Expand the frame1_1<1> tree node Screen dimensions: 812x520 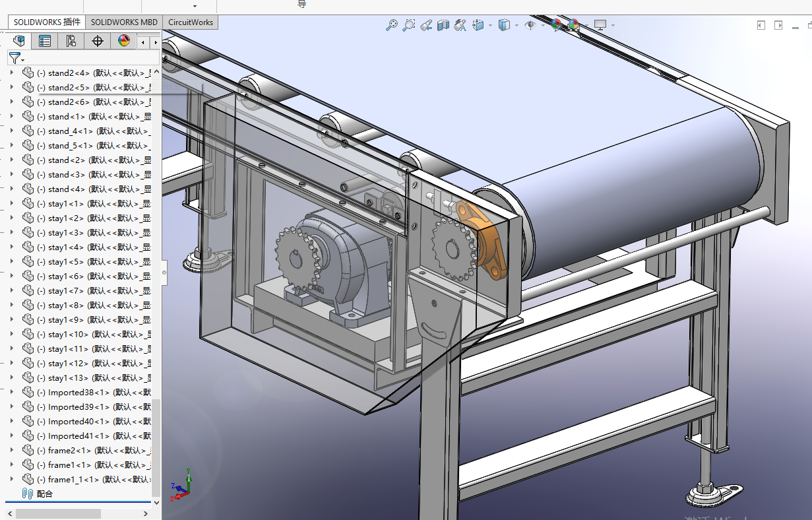click(x=11, y=479)
